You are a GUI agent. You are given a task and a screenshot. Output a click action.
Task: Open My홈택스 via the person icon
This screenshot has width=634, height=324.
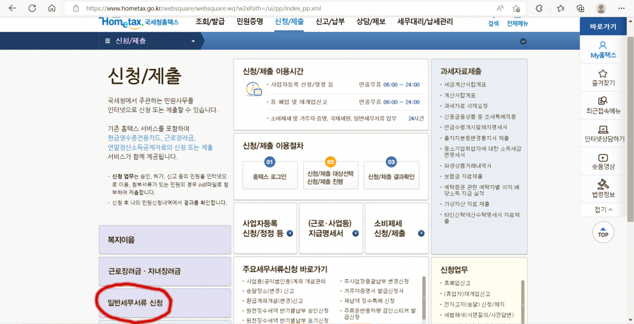[x=603, y=47]
